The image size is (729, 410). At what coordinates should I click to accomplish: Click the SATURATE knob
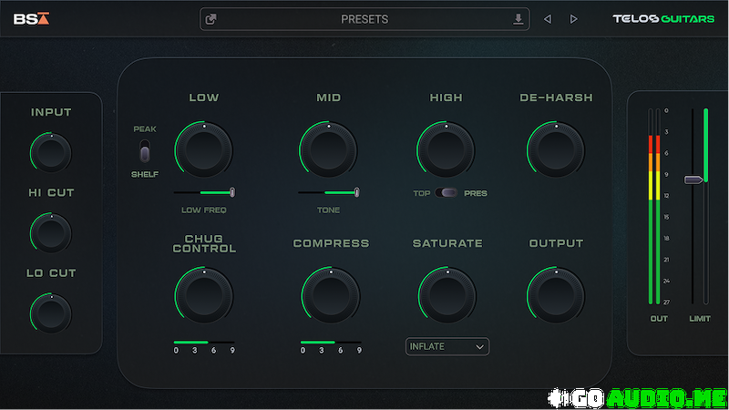(447, 296)
